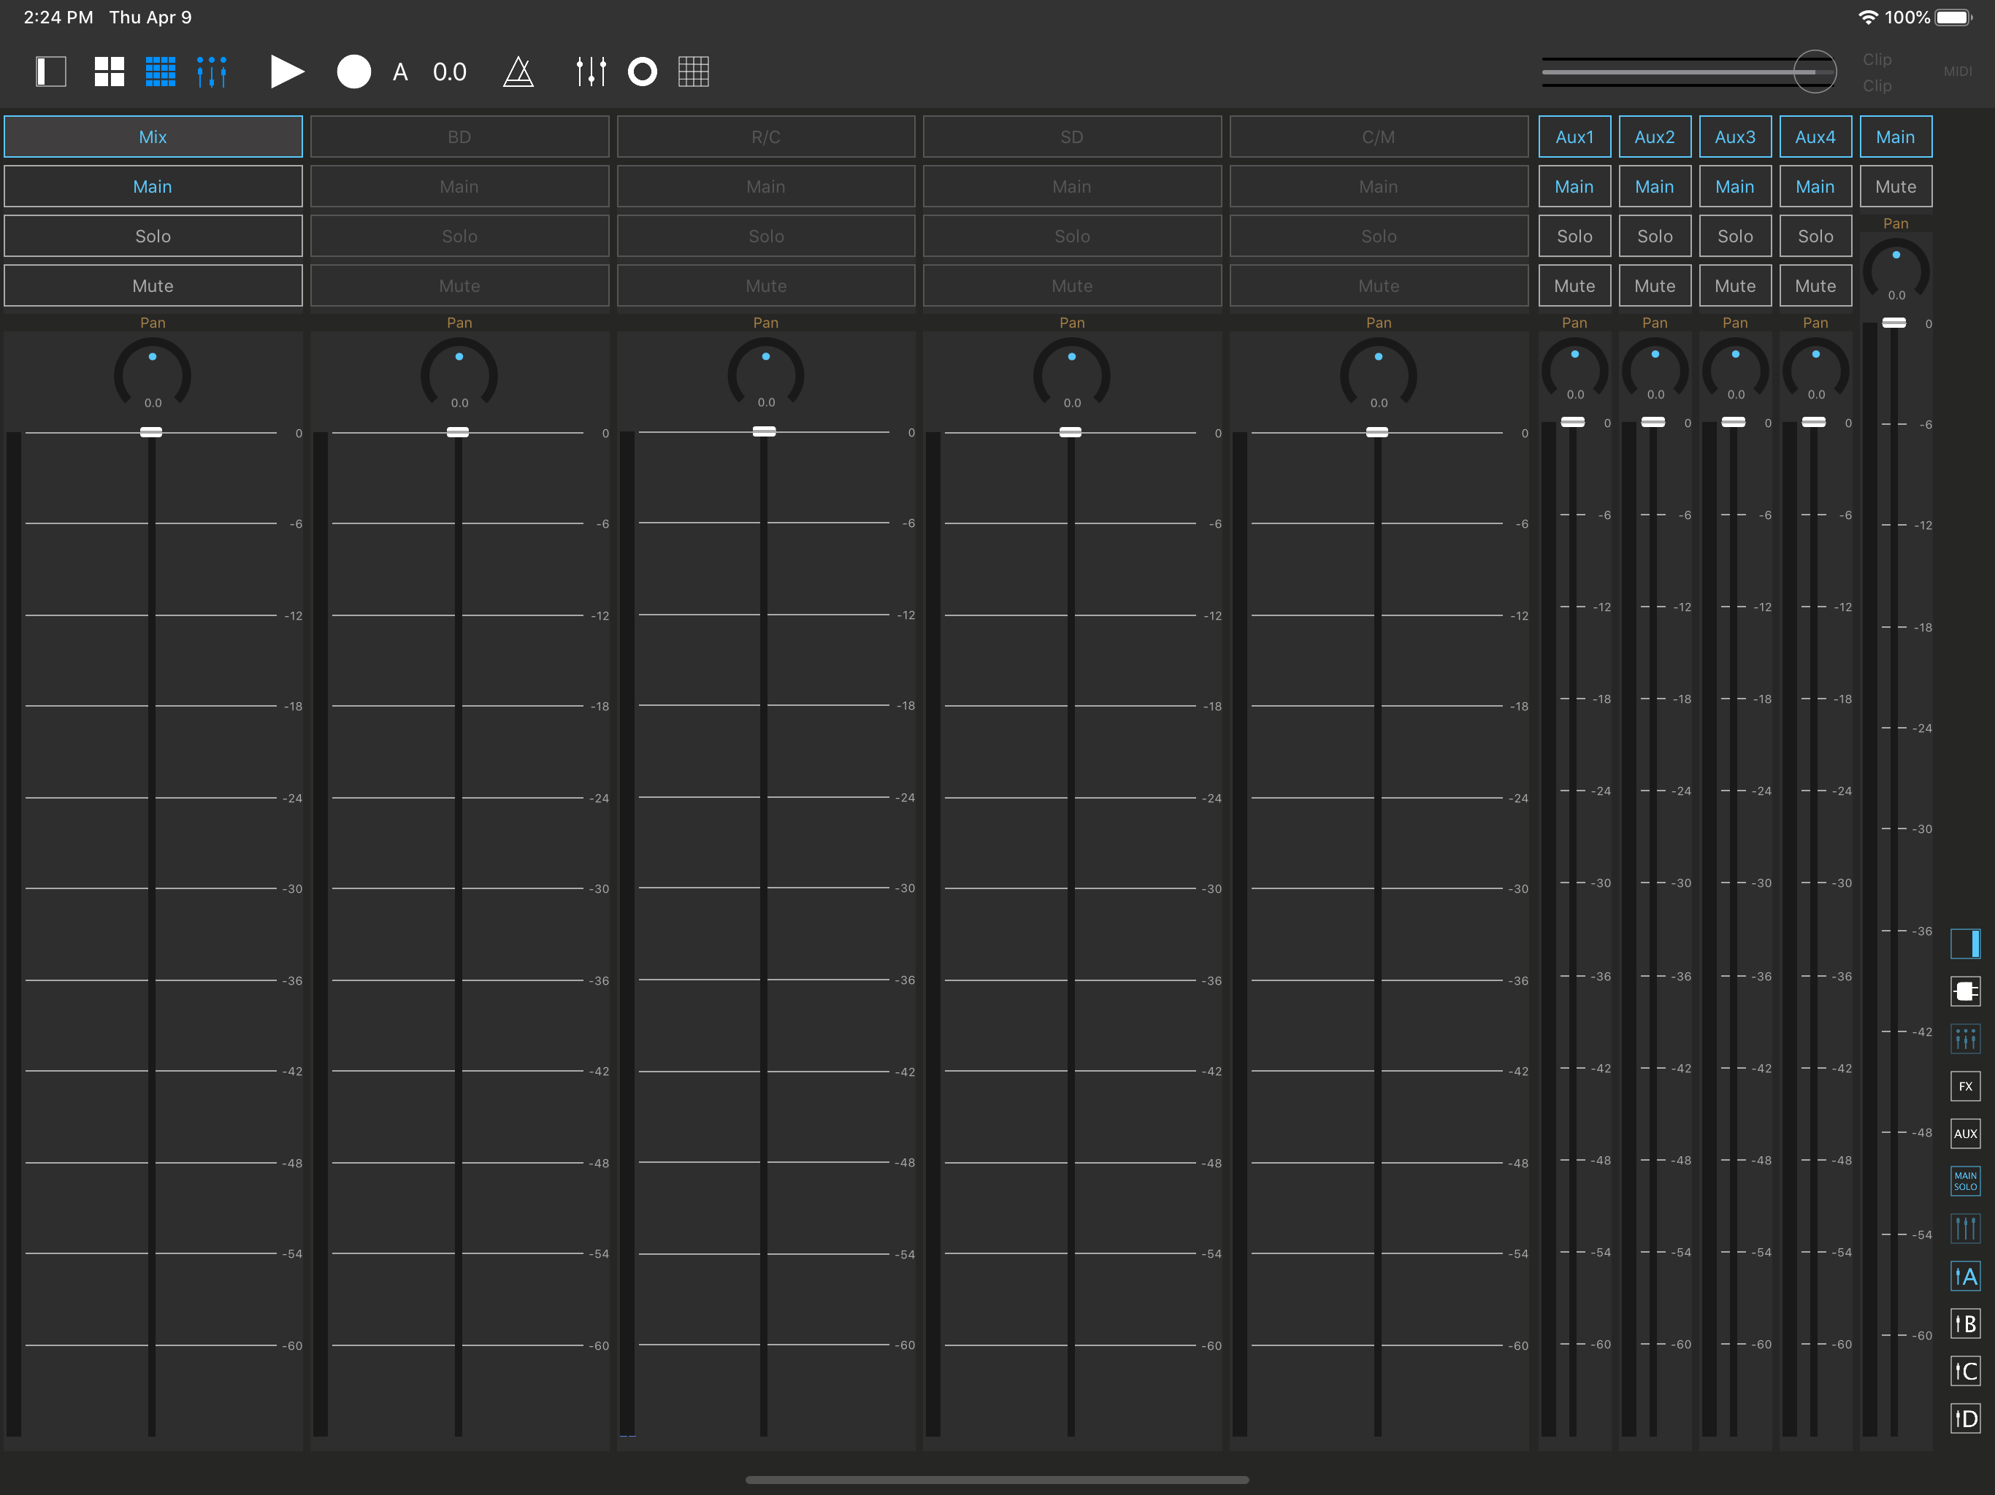Switch to the four-pad grid view
Viewport: 1995px width, 1495px height.
click(x=109, y=72)
